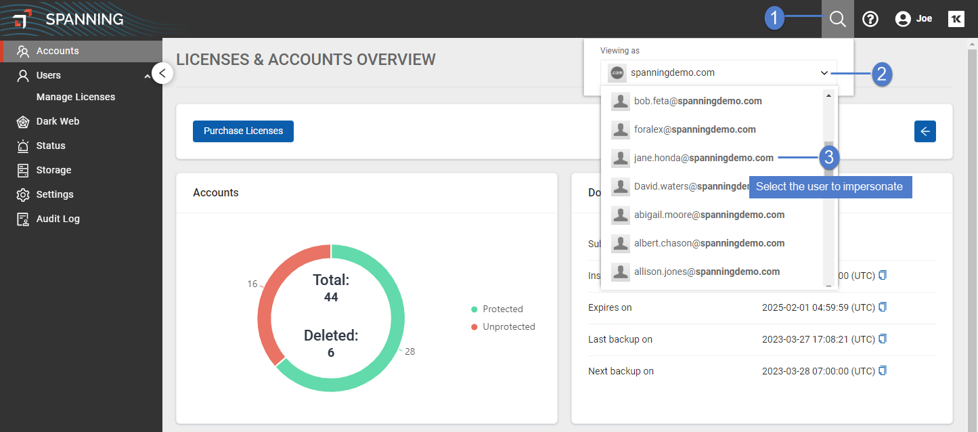This screenshot has width=978, height=432.
Task: Click the "Accounts" chart card title
Action: pyautogui.click(x=216, y=192)
